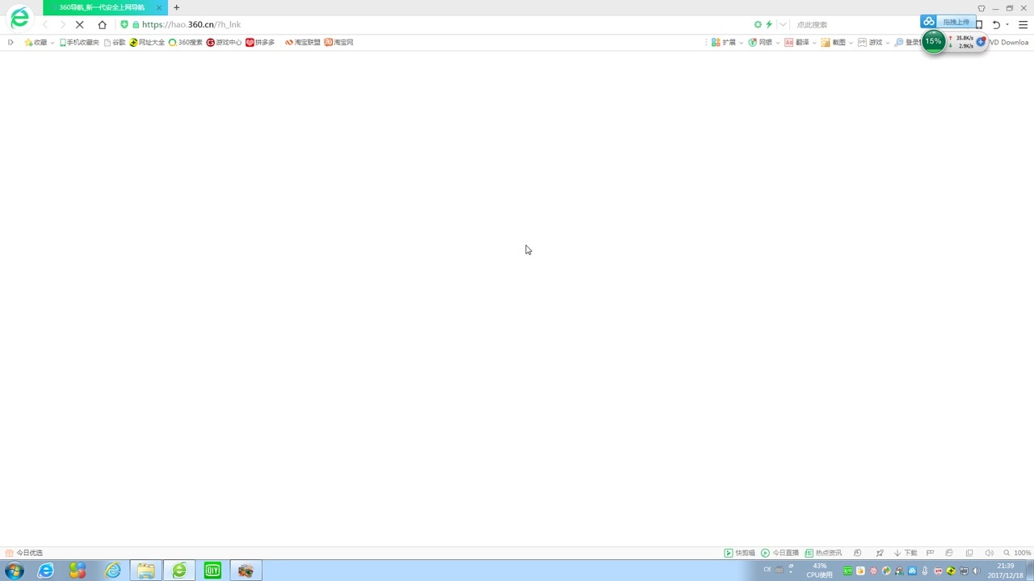This screenshot has width=1034, height=581.
Task: Click the skin shirt icon in title bar
Action: (981, 8)
